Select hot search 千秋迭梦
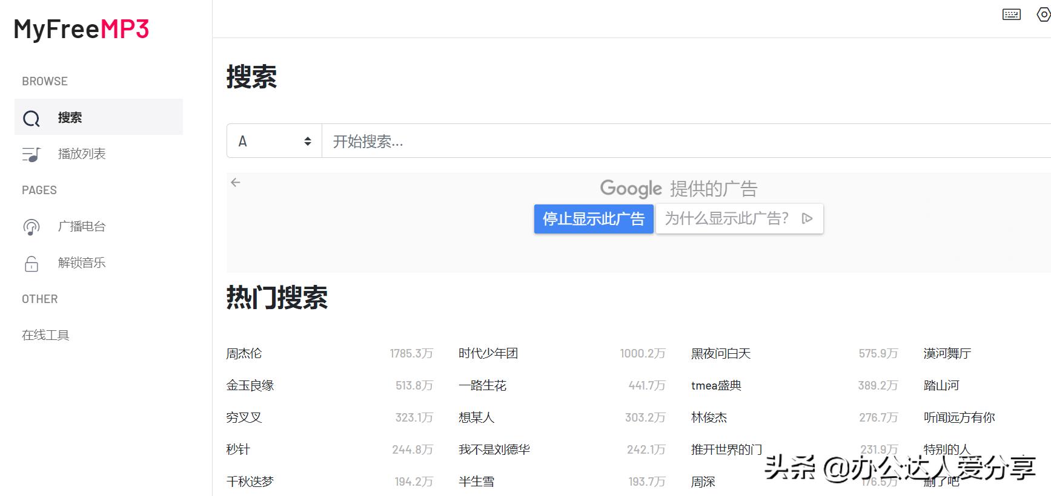Viewport: 1051px width, 496px height. [250, 481]
